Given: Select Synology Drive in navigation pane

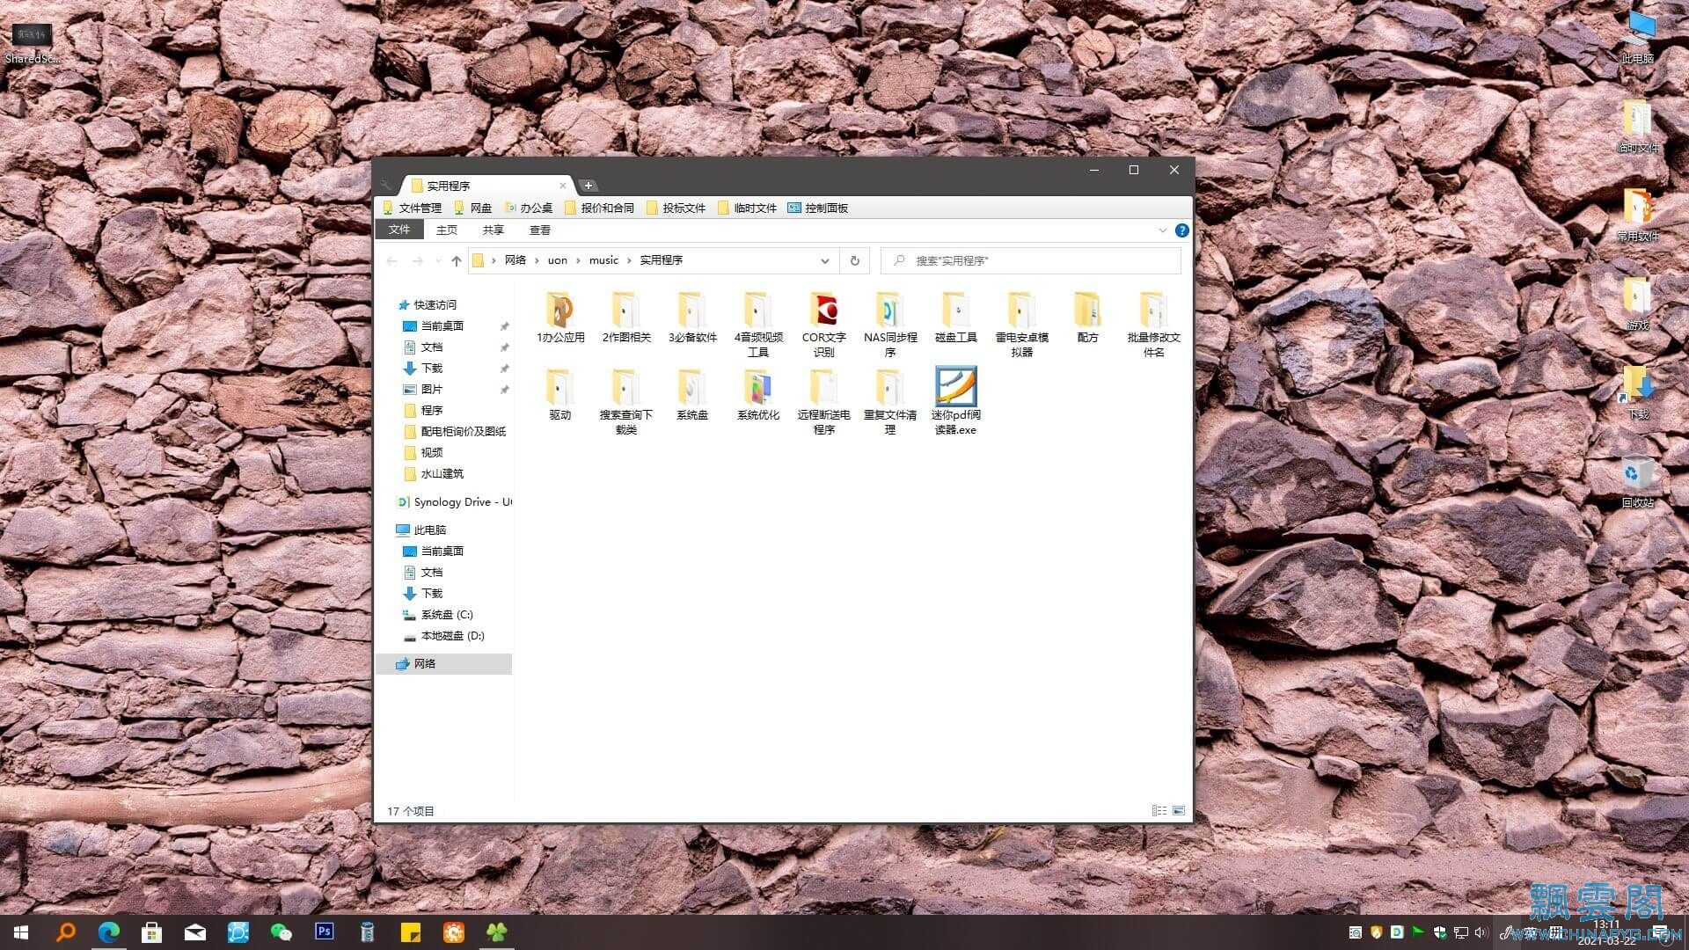Looking at the screenshot, I should 454,501.
